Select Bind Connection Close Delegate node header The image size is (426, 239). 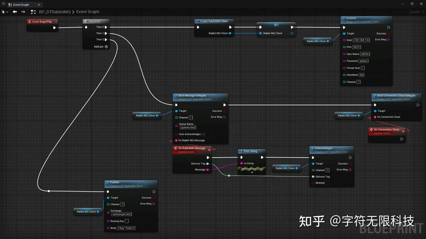[x=396, y=97]
